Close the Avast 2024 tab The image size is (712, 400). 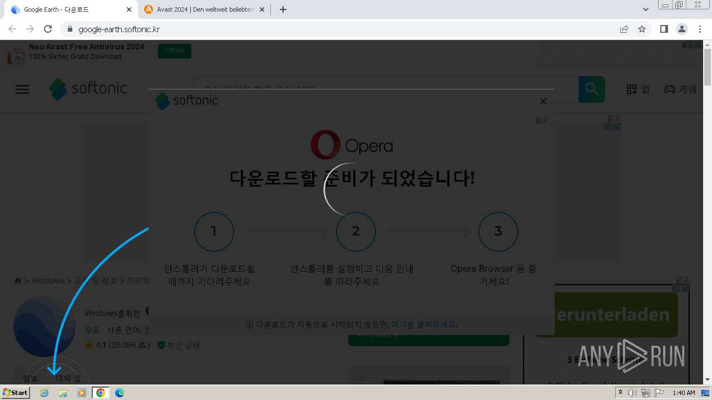(x=262, y=9)
